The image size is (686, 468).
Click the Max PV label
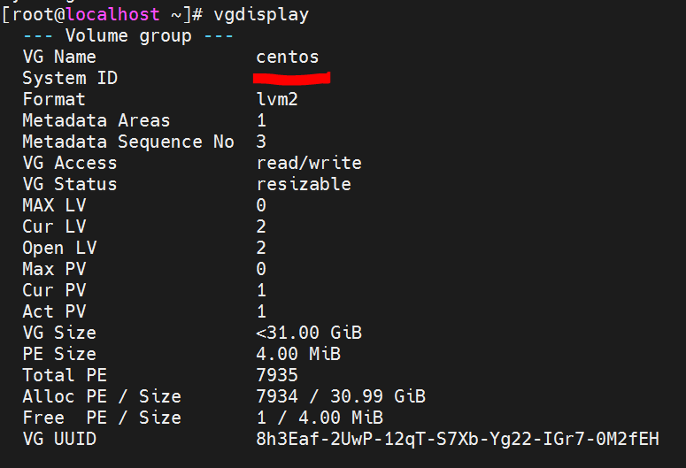pyautogui.click(x=56, y=270)
